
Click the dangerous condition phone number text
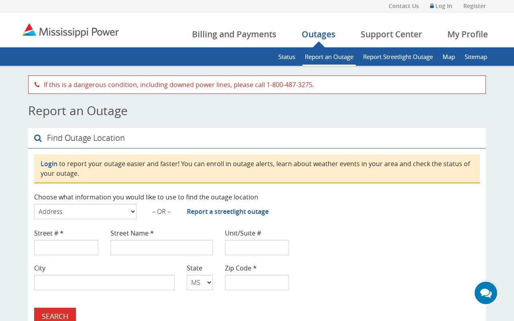click(x=290, y=85)
